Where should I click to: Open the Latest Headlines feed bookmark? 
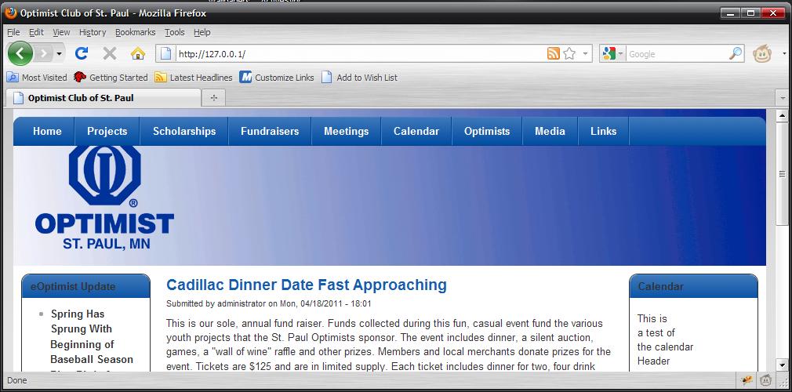pyautogui.click(x=194, y=78)
